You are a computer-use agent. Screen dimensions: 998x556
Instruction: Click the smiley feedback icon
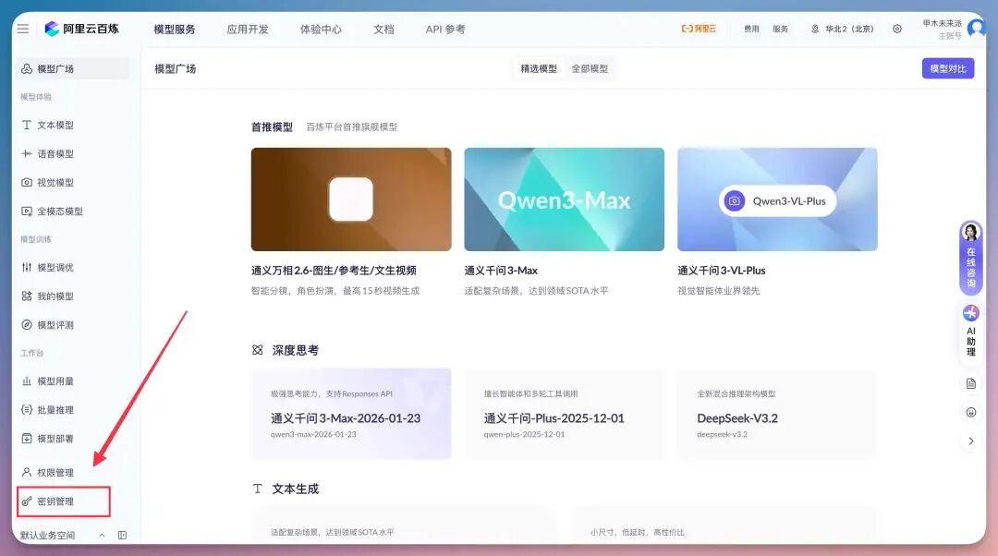[x=970, y=412]
